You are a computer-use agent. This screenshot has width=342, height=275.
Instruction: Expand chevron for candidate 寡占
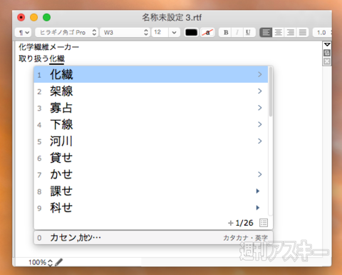[260, 108]
